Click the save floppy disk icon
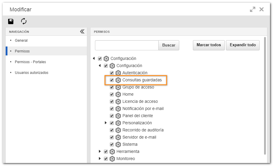 11,21
